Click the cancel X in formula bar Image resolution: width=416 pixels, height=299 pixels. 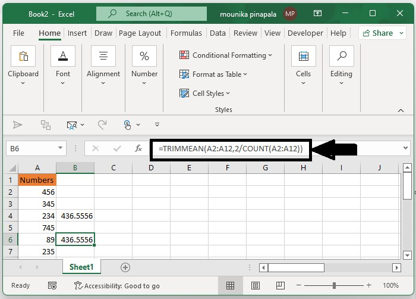(x=96, y=148)
